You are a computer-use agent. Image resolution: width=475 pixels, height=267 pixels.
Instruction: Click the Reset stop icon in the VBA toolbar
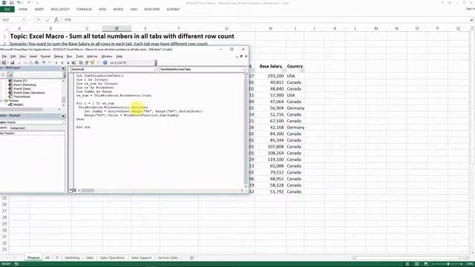(x=68, y=62)
